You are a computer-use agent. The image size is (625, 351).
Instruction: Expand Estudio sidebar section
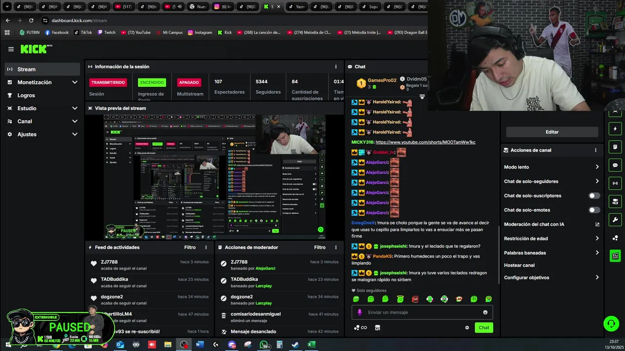(x=75, y=108)
